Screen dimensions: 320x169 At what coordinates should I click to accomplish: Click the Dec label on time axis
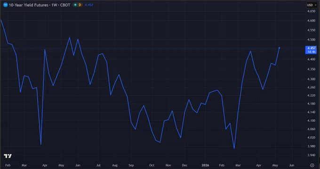[x=184, y=165]
